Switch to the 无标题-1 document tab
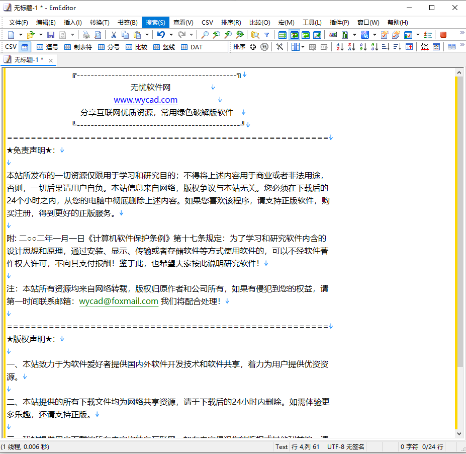The width and height of the screenshot is (466, 454). point(28,59)
